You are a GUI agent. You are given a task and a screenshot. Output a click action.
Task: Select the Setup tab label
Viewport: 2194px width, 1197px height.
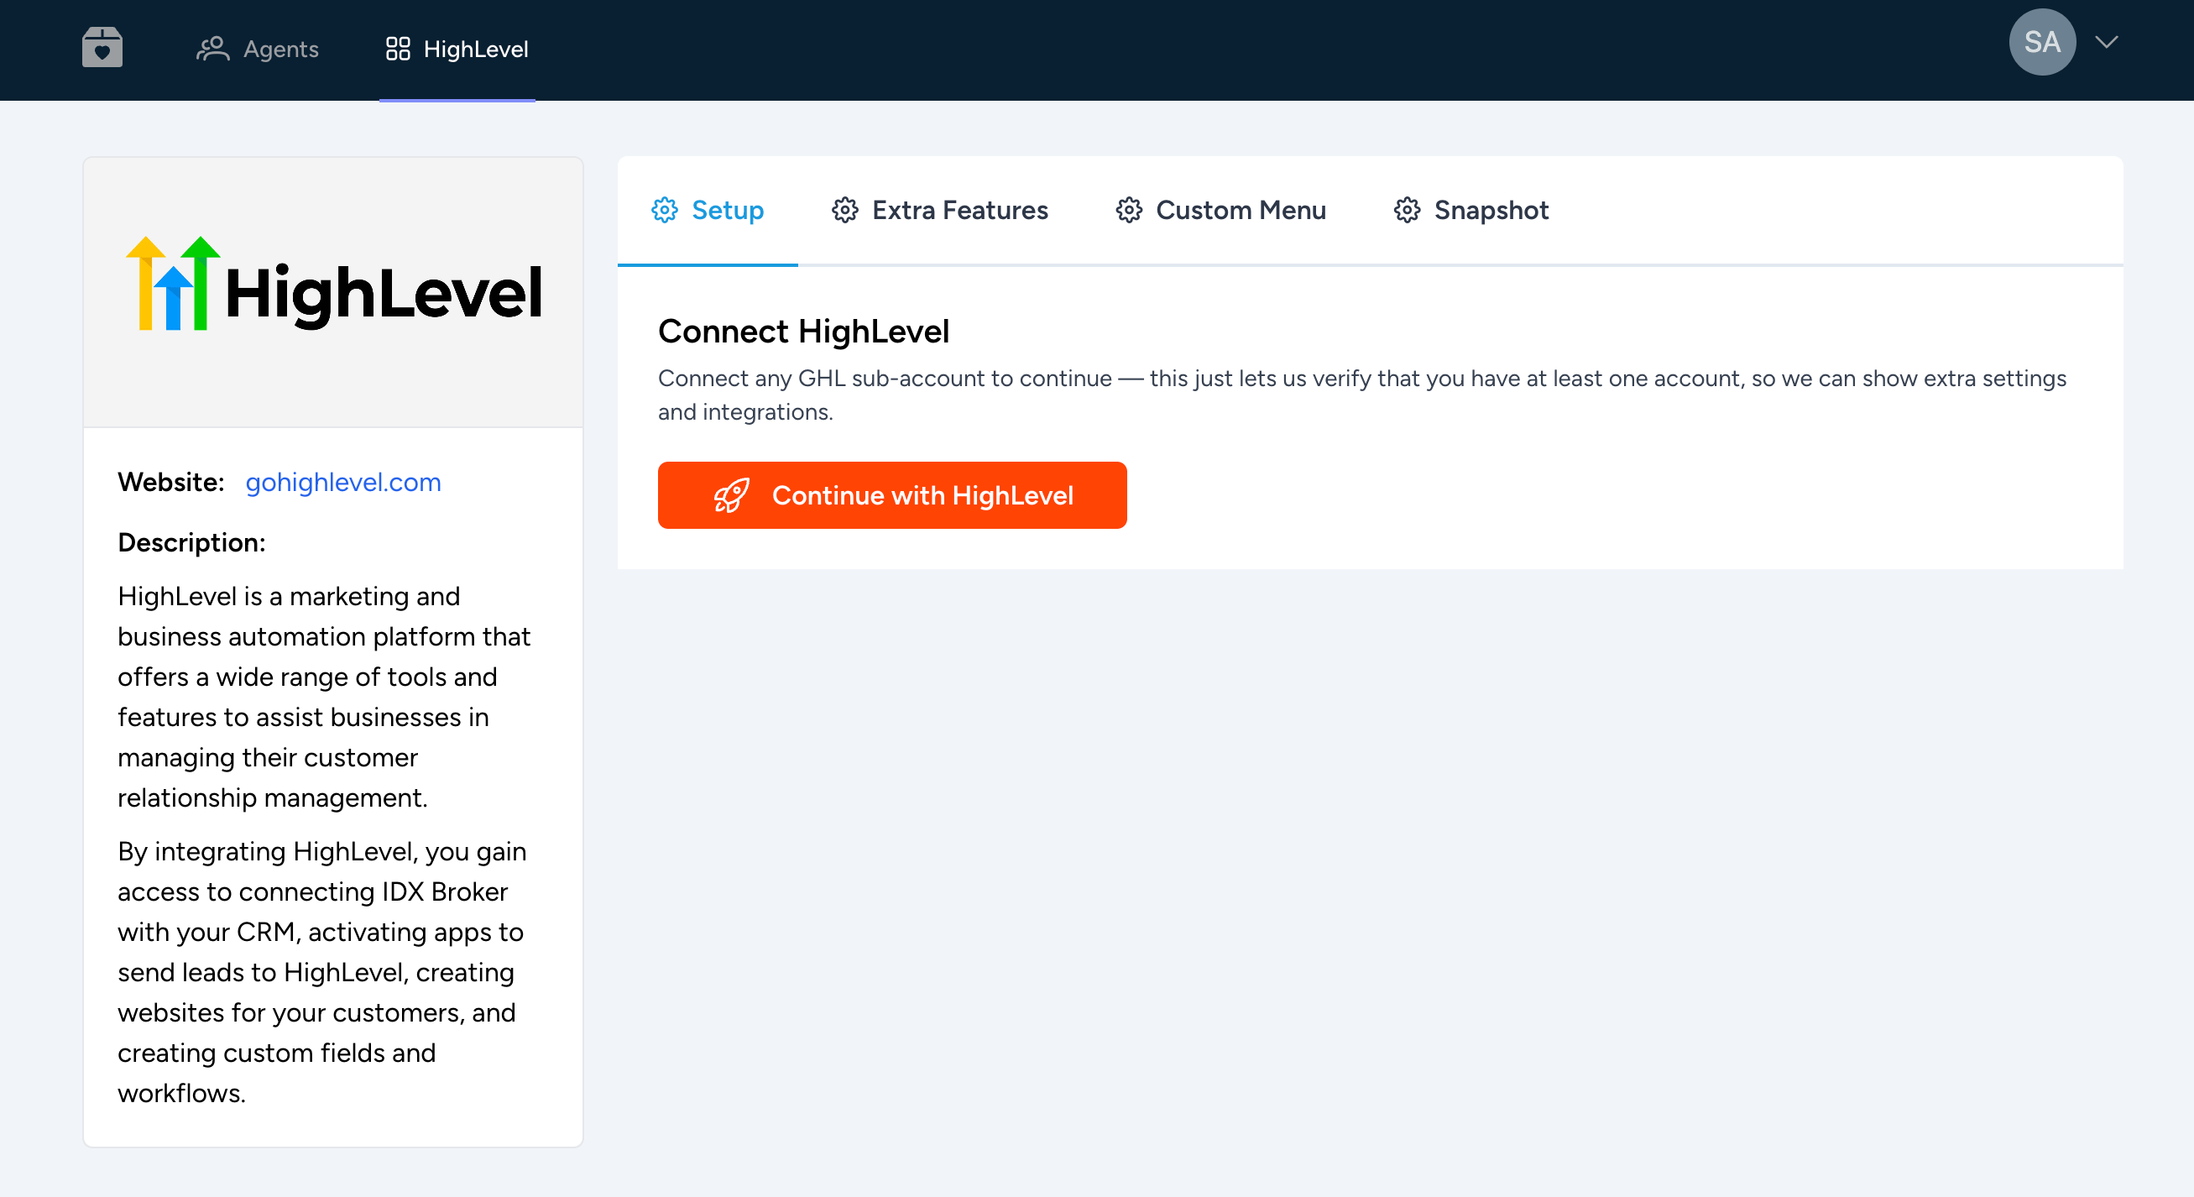click(728, 210)
